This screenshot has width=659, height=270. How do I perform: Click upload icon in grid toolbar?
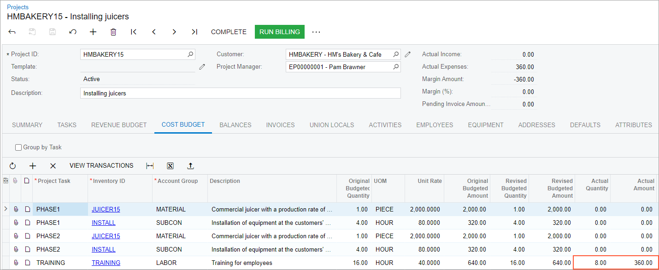click(190, 166)
